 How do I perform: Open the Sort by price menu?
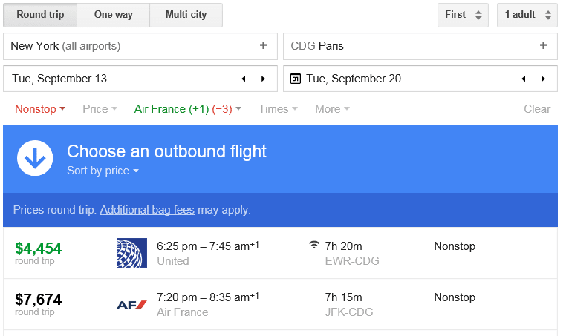point(103,171)
